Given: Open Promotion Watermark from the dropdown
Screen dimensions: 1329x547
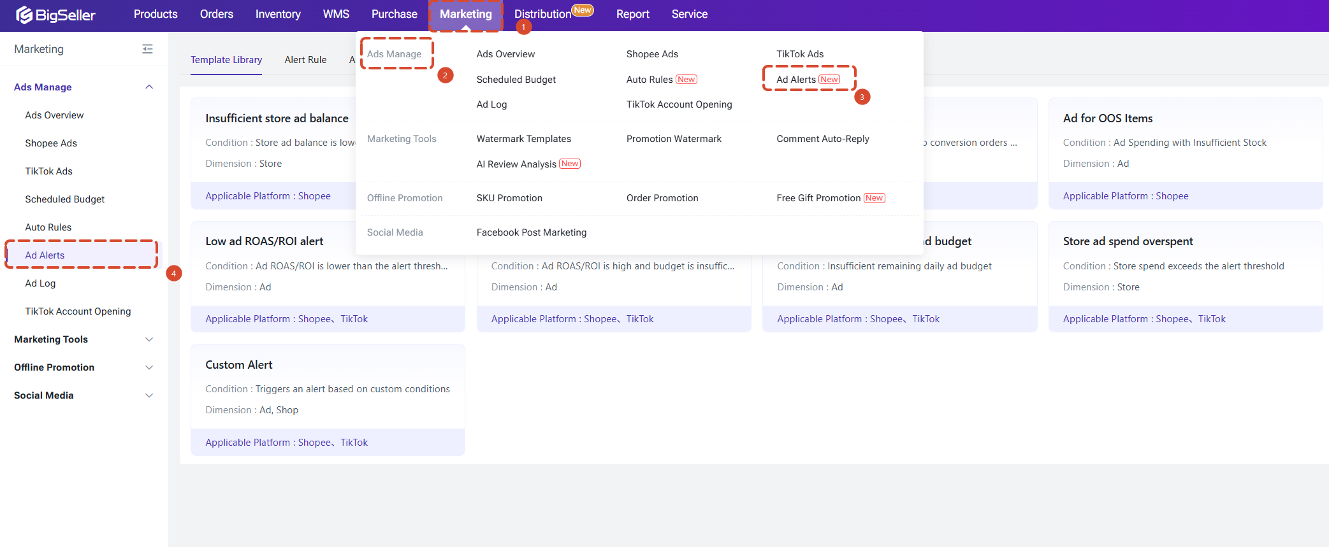Looking at the screenshot, I should tap(674, 139).
